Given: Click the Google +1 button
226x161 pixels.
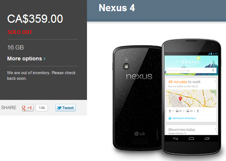Looking at the screenshot, I should (x=28, y=108).
